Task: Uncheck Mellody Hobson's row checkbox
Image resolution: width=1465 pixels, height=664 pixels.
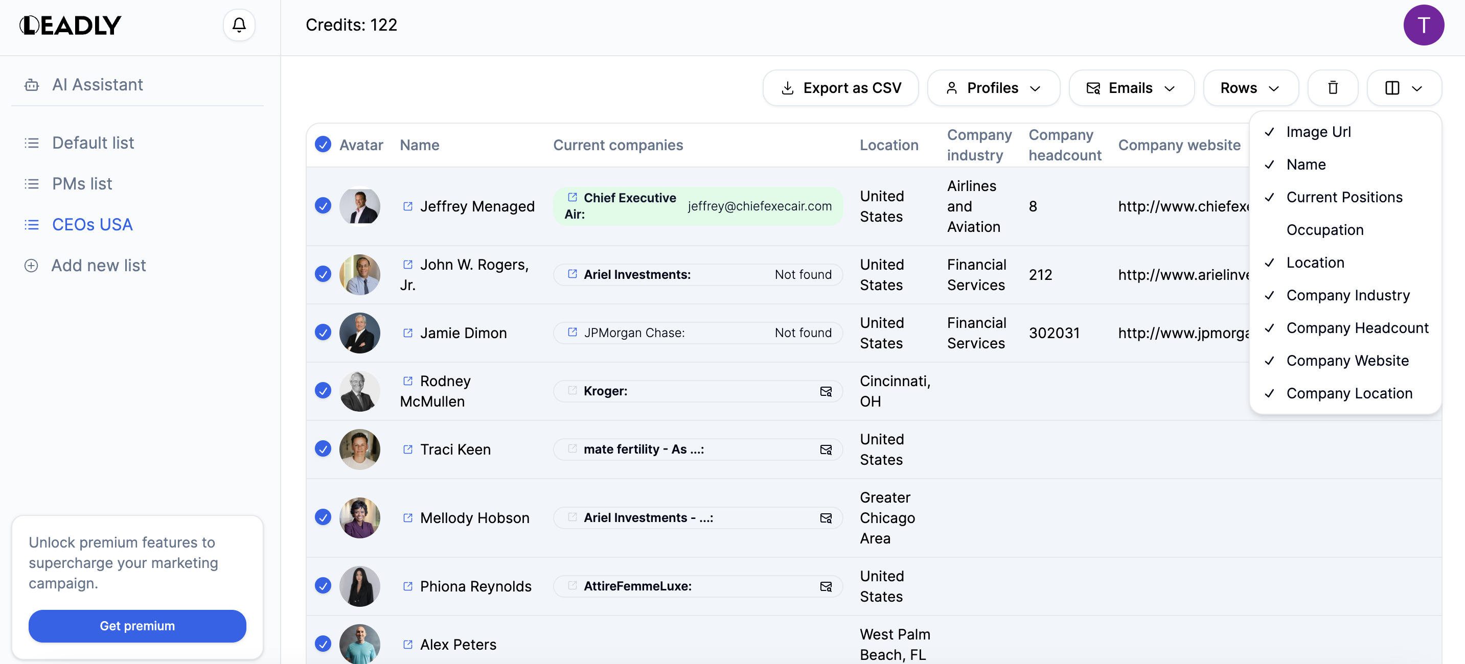Action: (323, 517)
